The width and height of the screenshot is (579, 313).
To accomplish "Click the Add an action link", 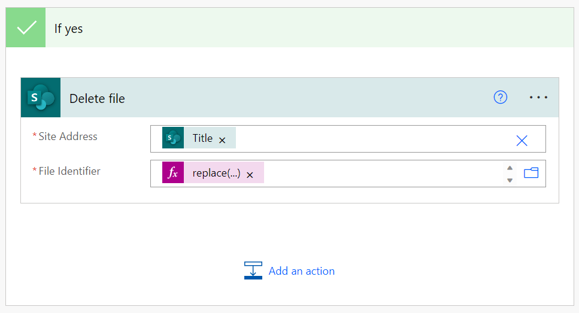I will coord(301,271).
